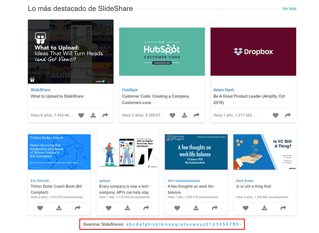This screenshot has height=233, width=319.
Task: Like the 'What to Upload to SlideShare' presentation
Action: (81, 115)
